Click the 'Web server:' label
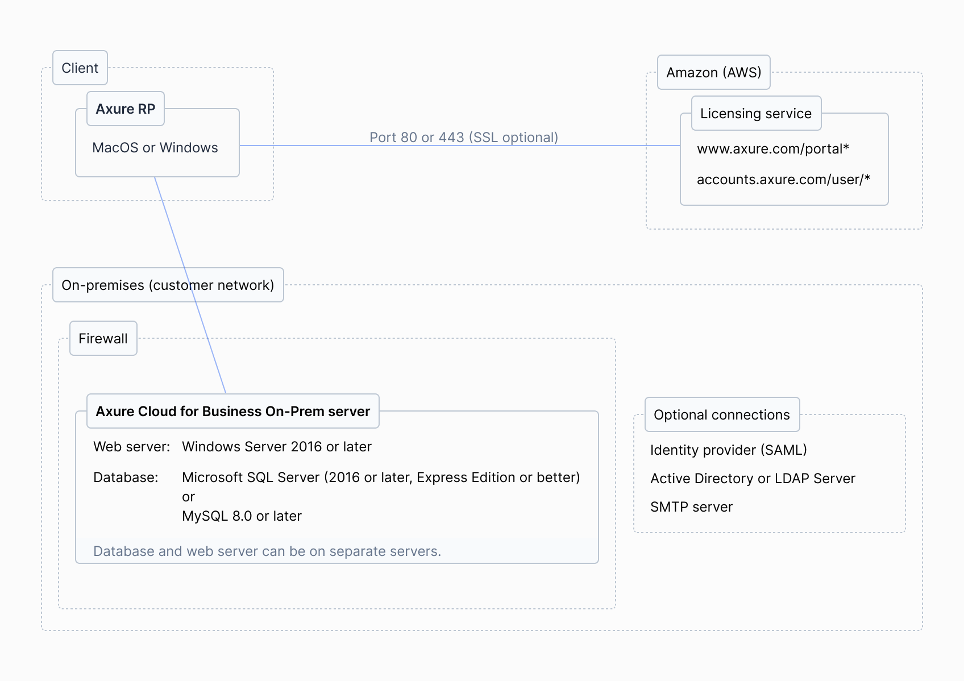Viewport: 964px width, 681px height. pos(132,447)
